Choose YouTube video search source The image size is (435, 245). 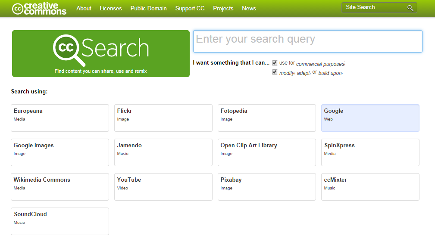(x=163, y=186)
